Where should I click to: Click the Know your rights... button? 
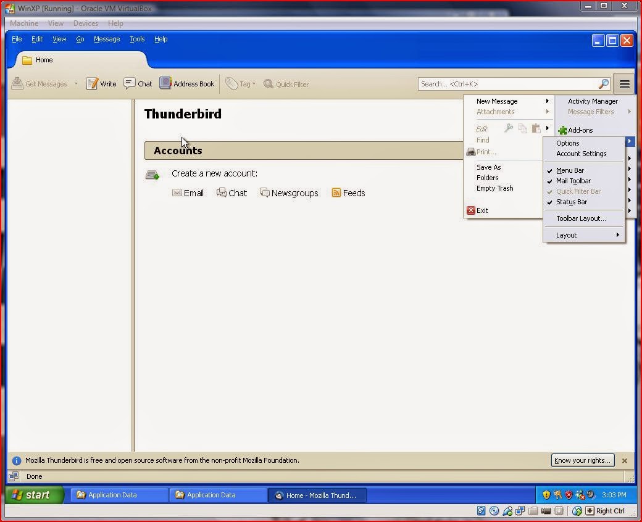pos(583,460)
